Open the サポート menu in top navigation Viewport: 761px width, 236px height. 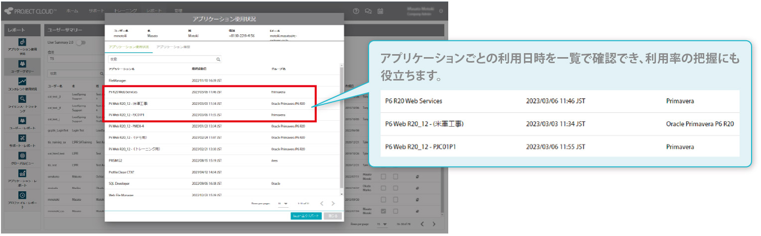(97, 11)
